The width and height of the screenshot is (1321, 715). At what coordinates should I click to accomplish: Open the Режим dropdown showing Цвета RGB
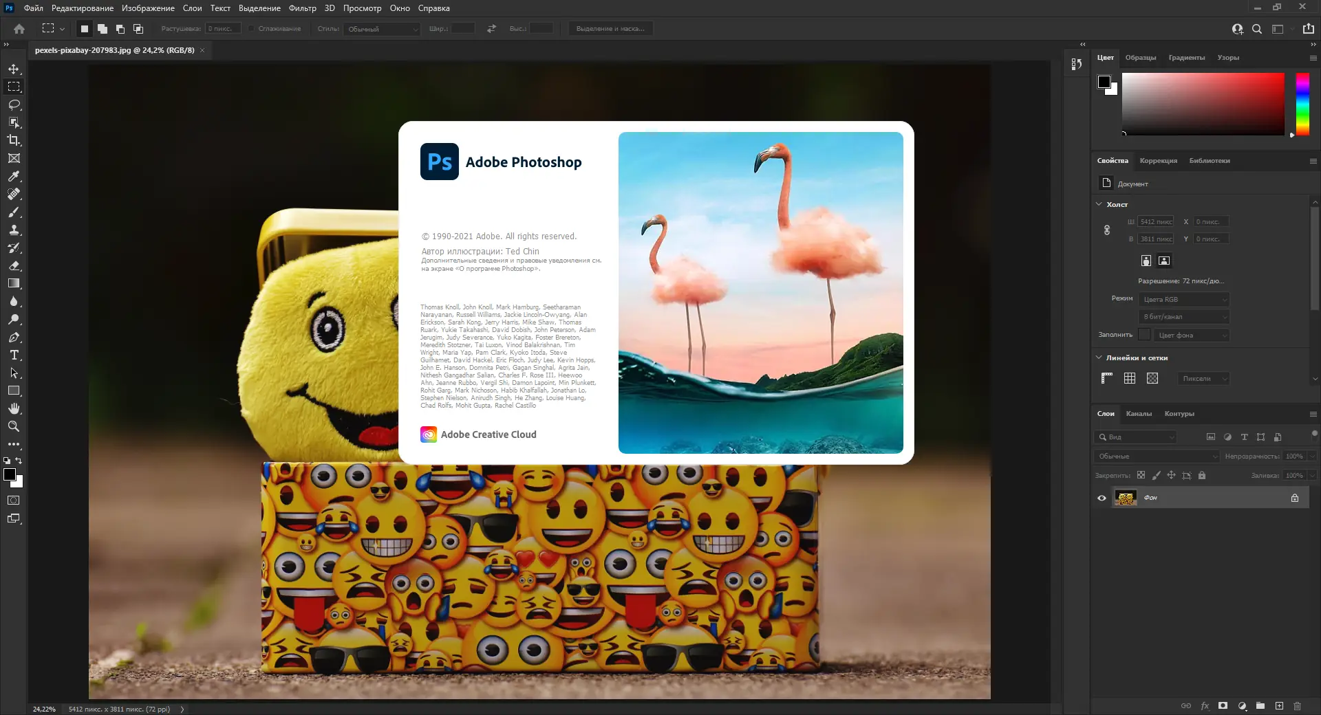pos(1184,300)
